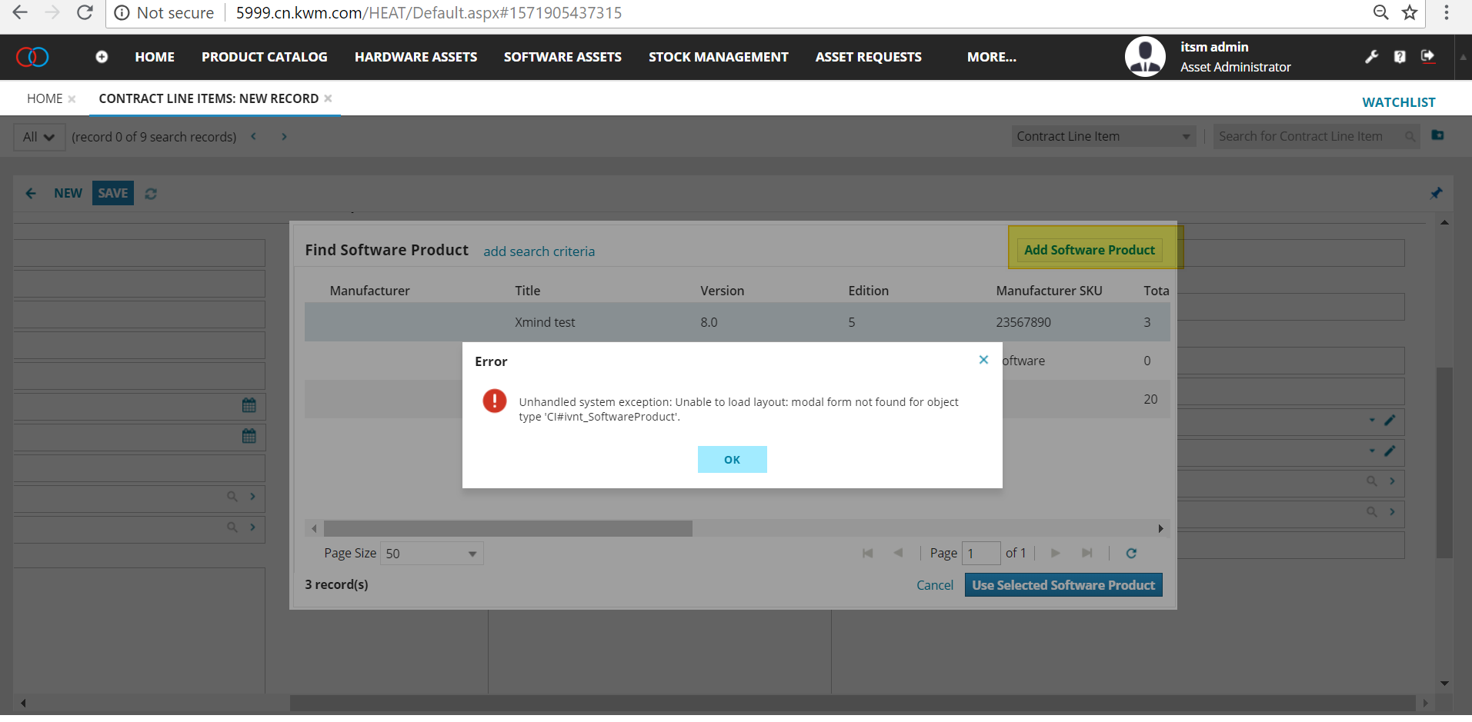Image resolution: width=1472 pixels, height=722 pixels.
Task: Click the plus icon beside HOME menu
Action: (102, 57)
